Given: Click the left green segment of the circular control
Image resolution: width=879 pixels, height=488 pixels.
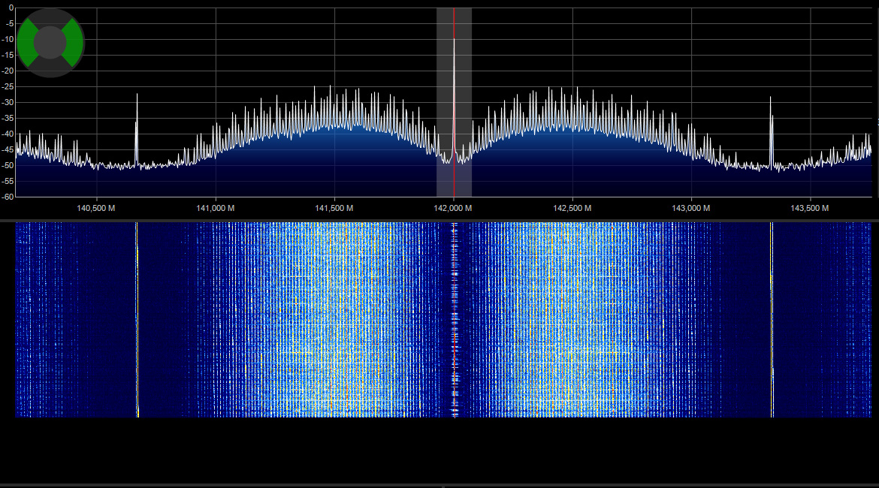Looking at the screenshot, I should point(26,43).
